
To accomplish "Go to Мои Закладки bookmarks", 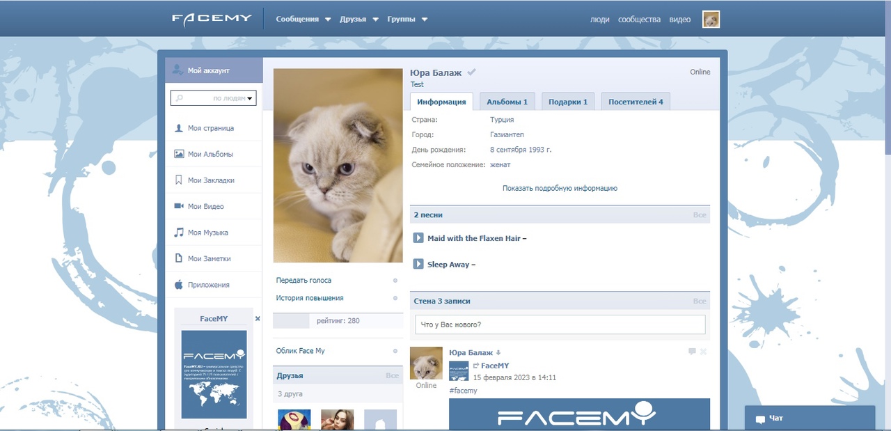I will (x=210, y=180).
